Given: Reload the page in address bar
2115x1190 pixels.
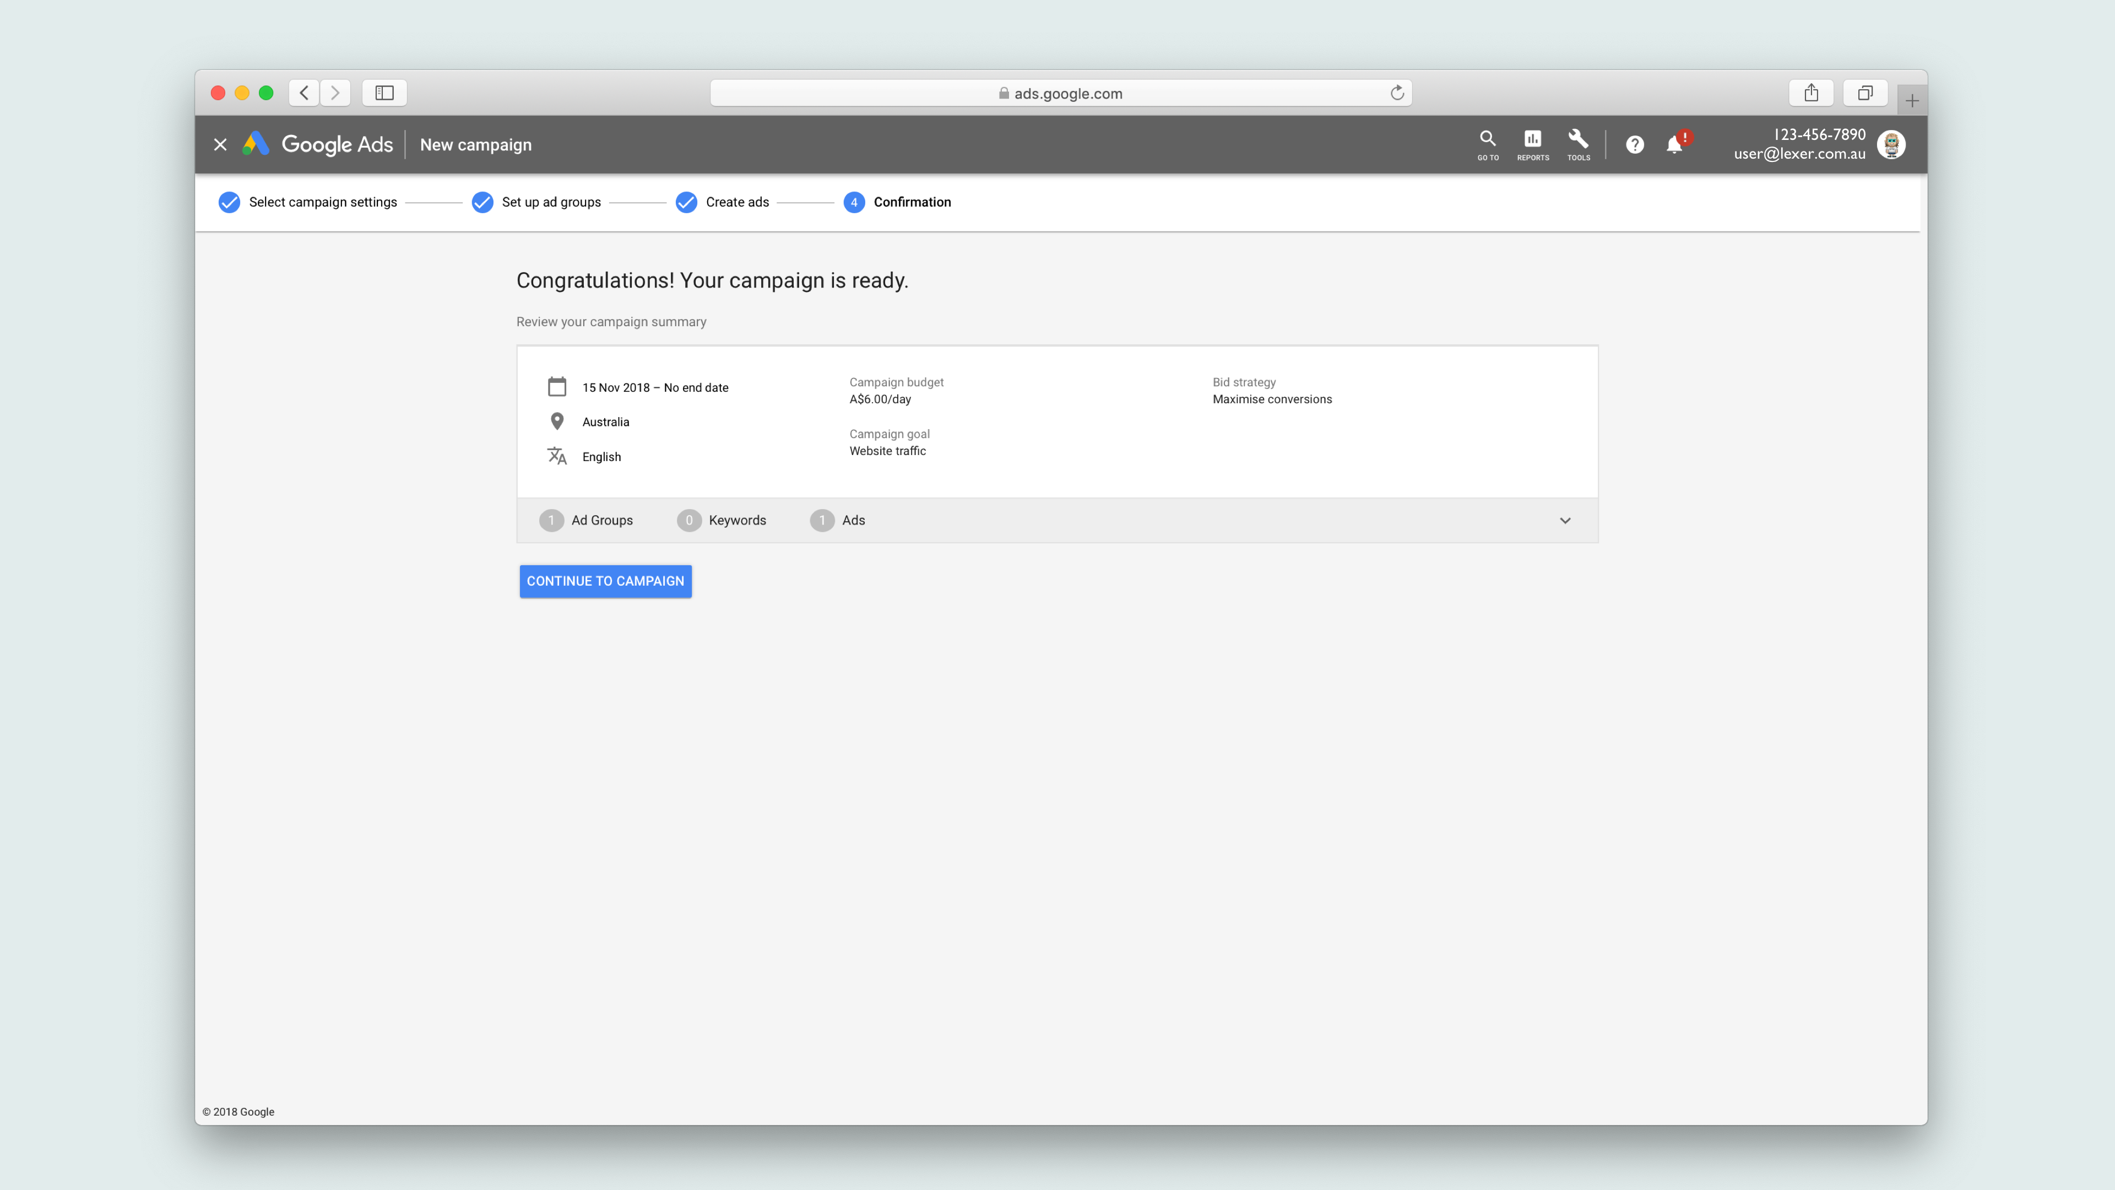Looking at the screenshot, I should 1397,93.
